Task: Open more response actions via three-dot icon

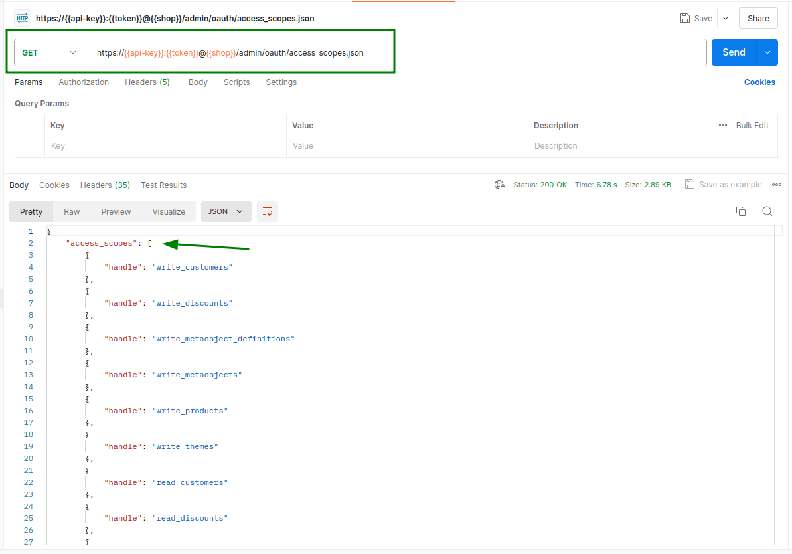Action: [x=777, y=185]
